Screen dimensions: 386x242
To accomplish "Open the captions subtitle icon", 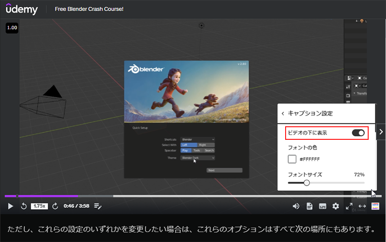I will coord(322,206).
